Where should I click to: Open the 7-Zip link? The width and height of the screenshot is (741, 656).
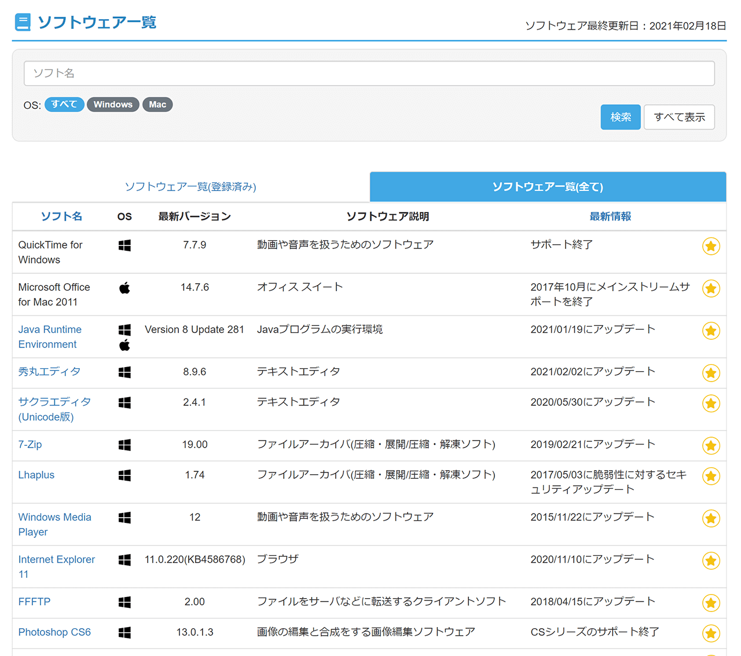coord(30,445)
